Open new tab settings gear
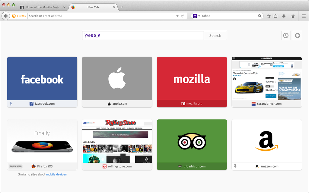The width and height of the screenshot is (309, 193). tap(297, 36)
